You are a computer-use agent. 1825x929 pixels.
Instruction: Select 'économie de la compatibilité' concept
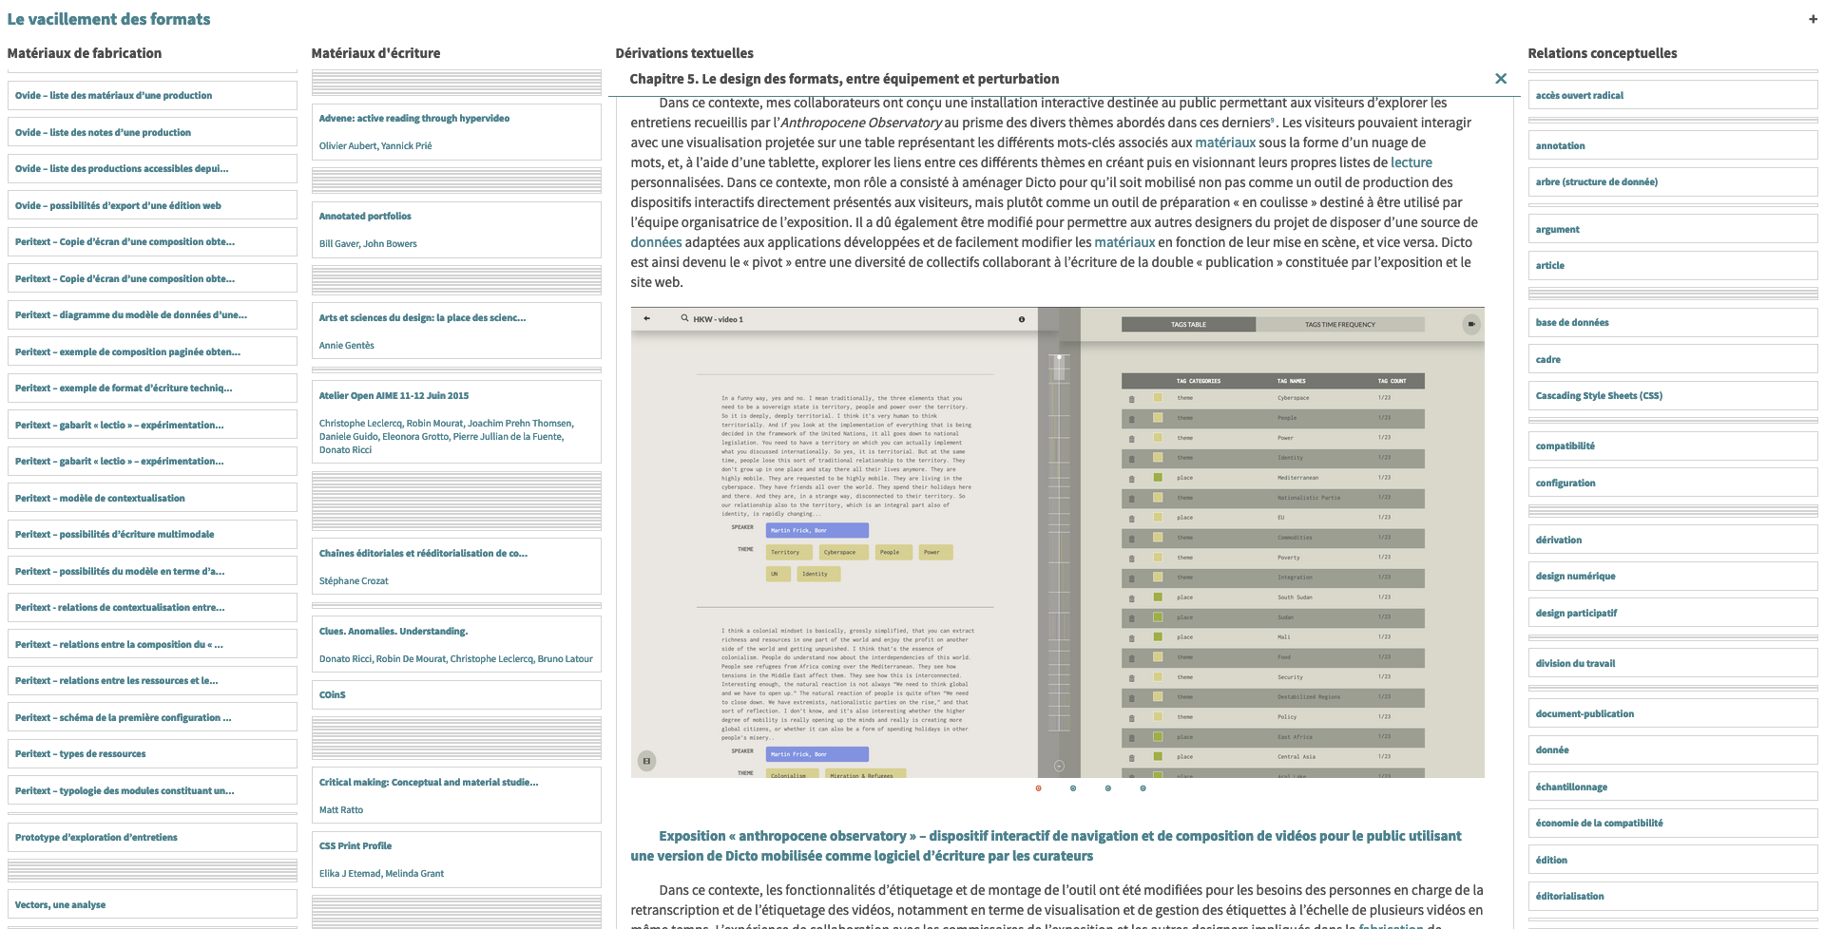click(x=1673, y=823)
